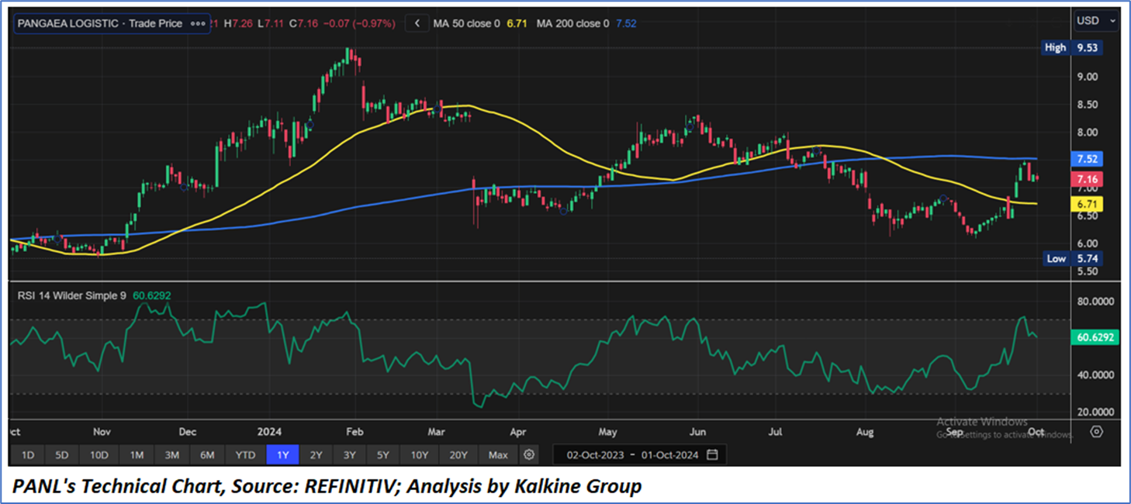Click the blue 7.52 axis price tag
The image size is (1131, 504).
point(1086,159)
